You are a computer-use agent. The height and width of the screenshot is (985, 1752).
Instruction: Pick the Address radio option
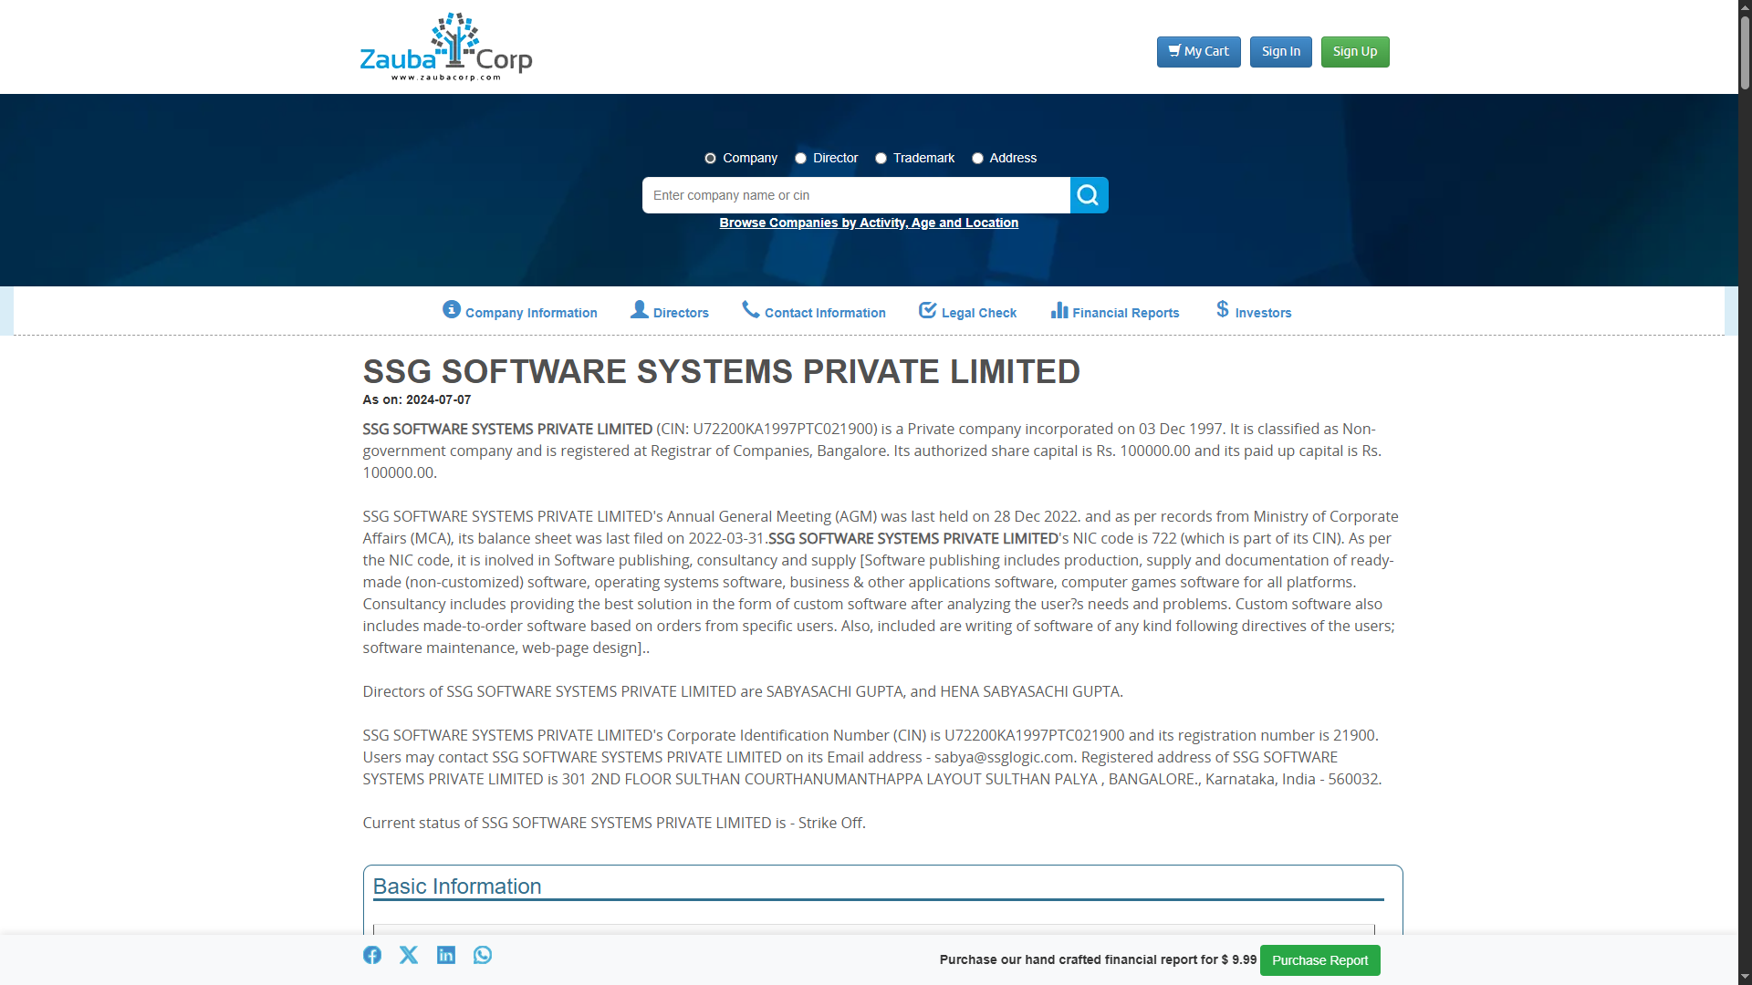(977, 159)
